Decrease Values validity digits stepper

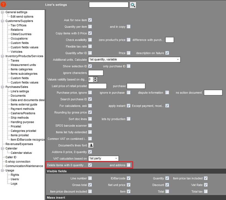(x=95, y=80)
